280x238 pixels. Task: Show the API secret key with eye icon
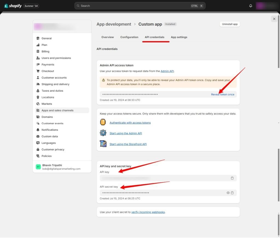click(x=228, y=193)
